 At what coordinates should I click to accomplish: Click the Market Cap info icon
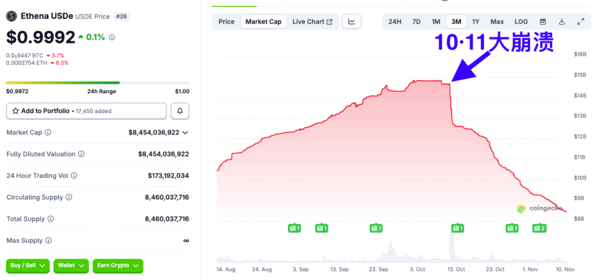click(48, 133)
